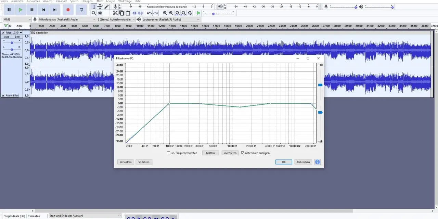The image size is (438, 219).
Task: Open the Lautsprecher playback device dropdown
Action: pos(171,20)
